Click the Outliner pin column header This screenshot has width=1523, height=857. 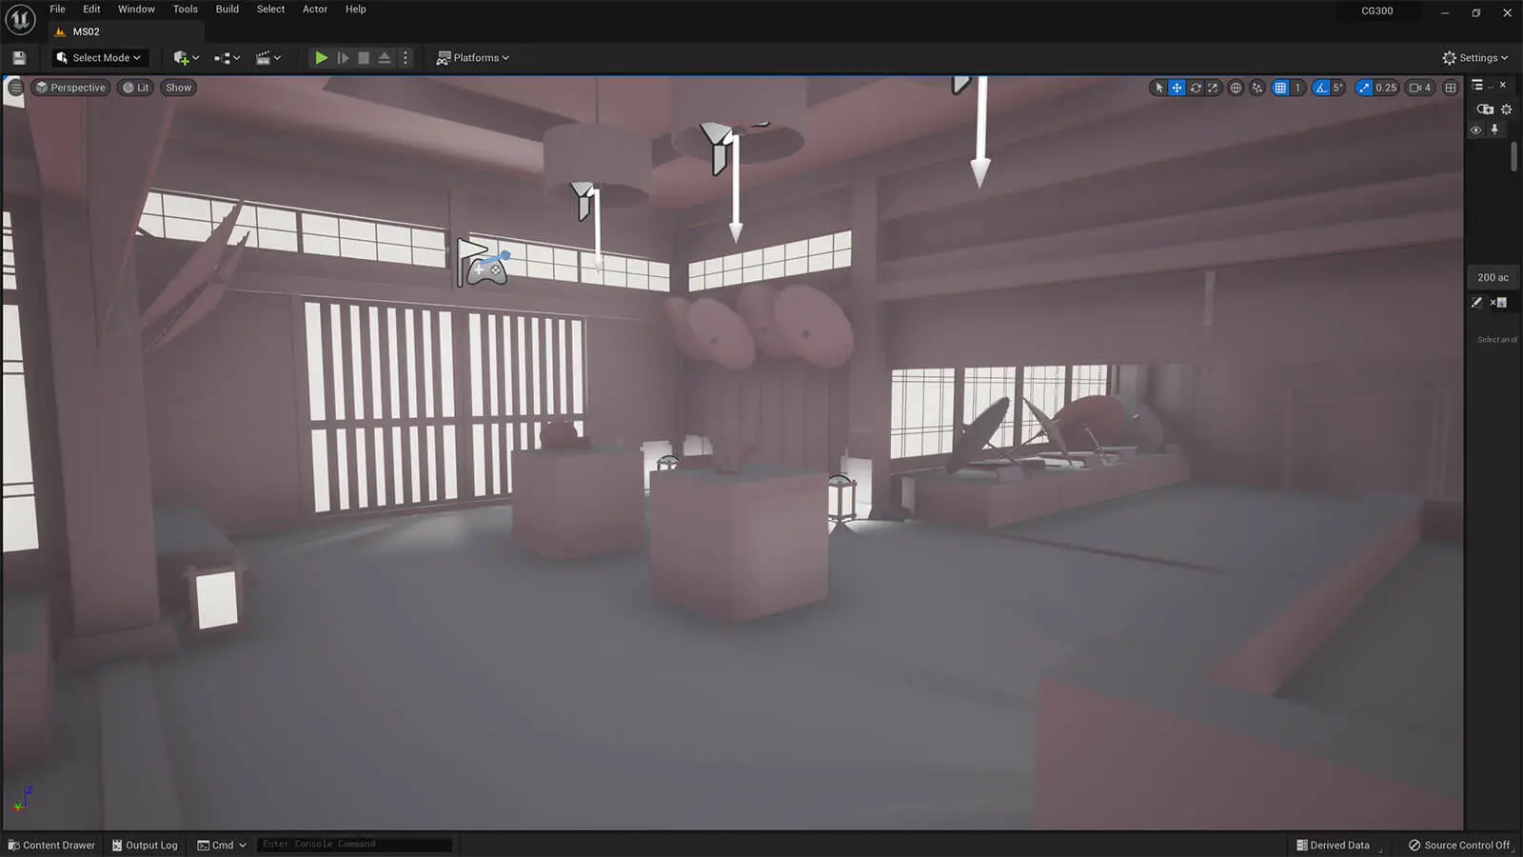[1494, 130]
